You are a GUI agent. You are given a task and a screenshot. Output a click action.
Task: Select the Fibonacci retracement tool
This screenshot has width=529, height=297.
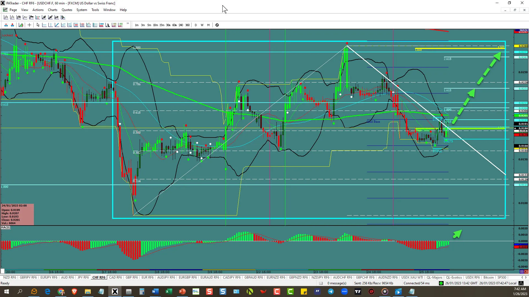coord(76,25)
